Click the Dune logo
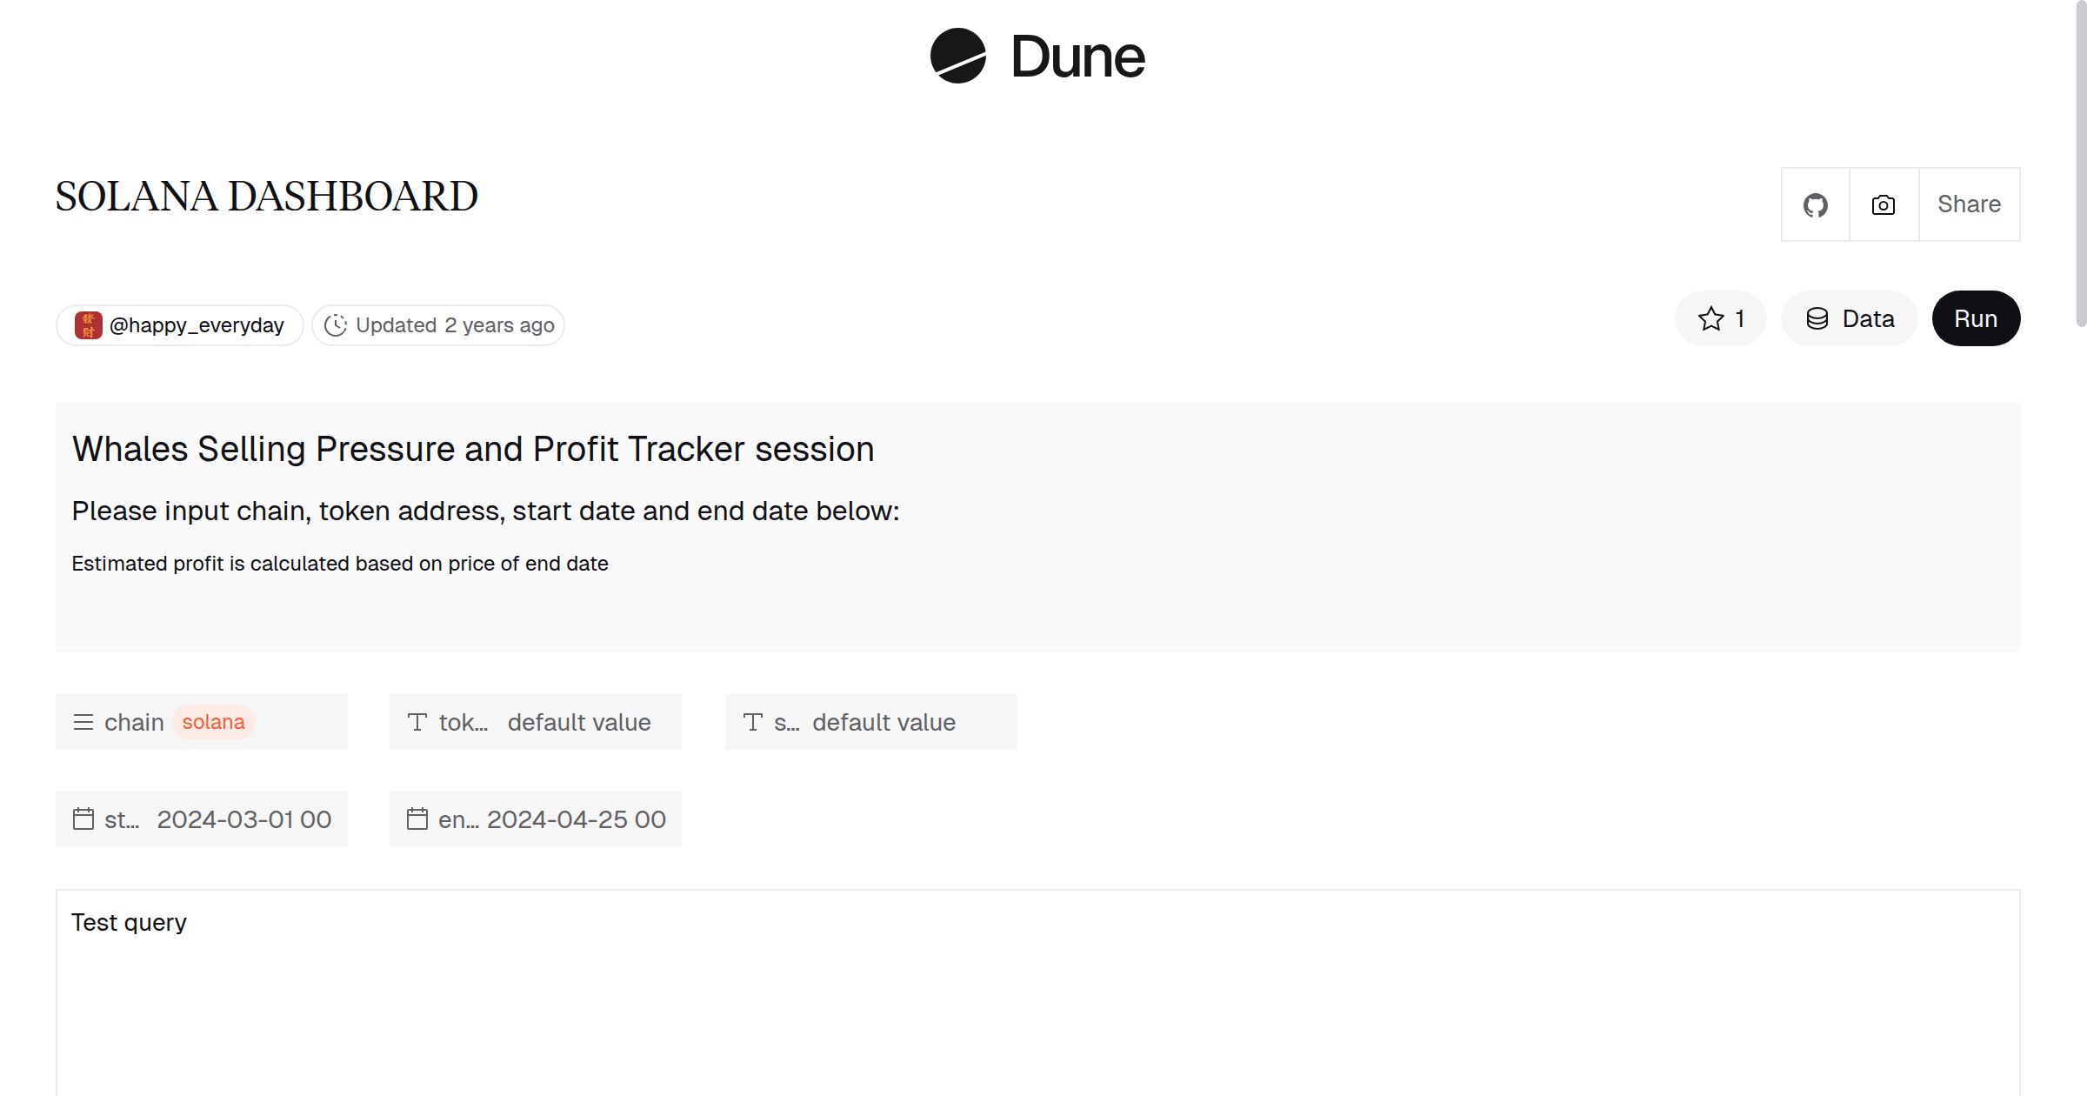Viewport: 2087px width, 1096px height. coord(1037,57)
